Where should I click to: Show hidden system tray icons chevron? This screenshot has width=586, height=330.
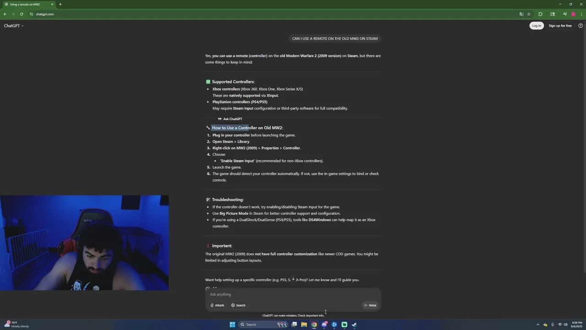(x=538, y=324)
